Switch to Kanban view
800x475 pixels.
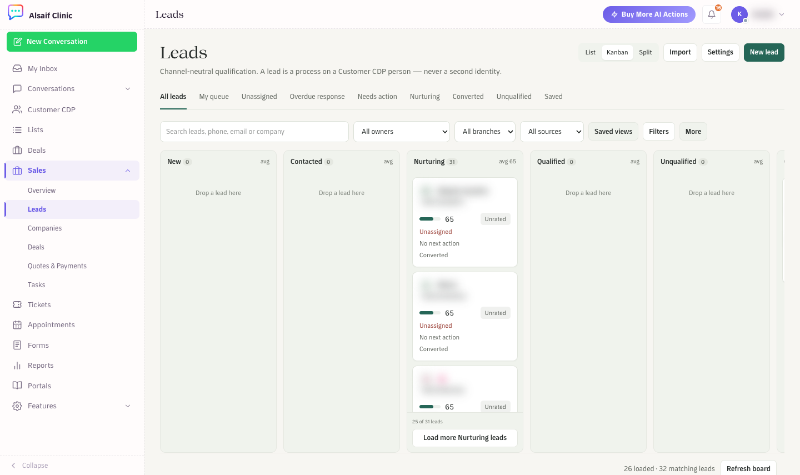617,52
